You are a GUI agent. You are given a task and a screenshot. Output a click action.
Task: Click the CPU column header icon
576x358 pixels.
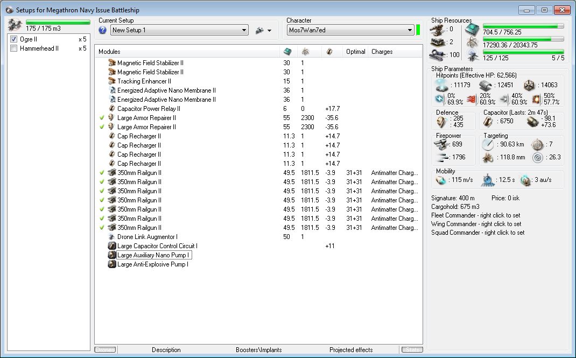click(287, 52)
